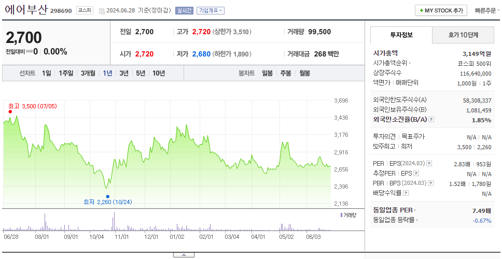Click help icon next to 배당수익률
This screenshot has height=259, width=502.
tap(406, 193)
